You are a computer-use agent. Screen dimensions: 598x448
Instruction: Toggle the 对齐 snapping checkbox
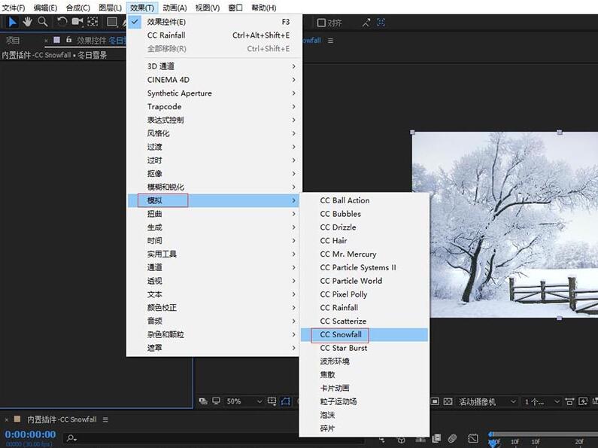pyautogui.click(x=321, y=23)
